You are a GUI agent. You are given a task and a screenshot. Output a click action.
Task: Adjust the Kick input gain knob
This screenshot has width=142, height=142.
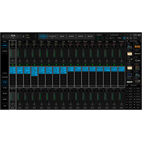point(13,62)
